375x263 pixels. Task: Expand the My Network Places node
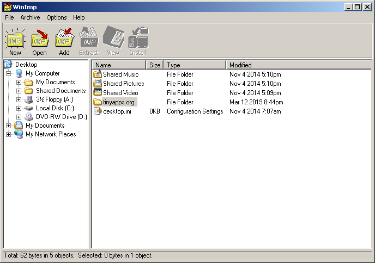tap(9, 134)
